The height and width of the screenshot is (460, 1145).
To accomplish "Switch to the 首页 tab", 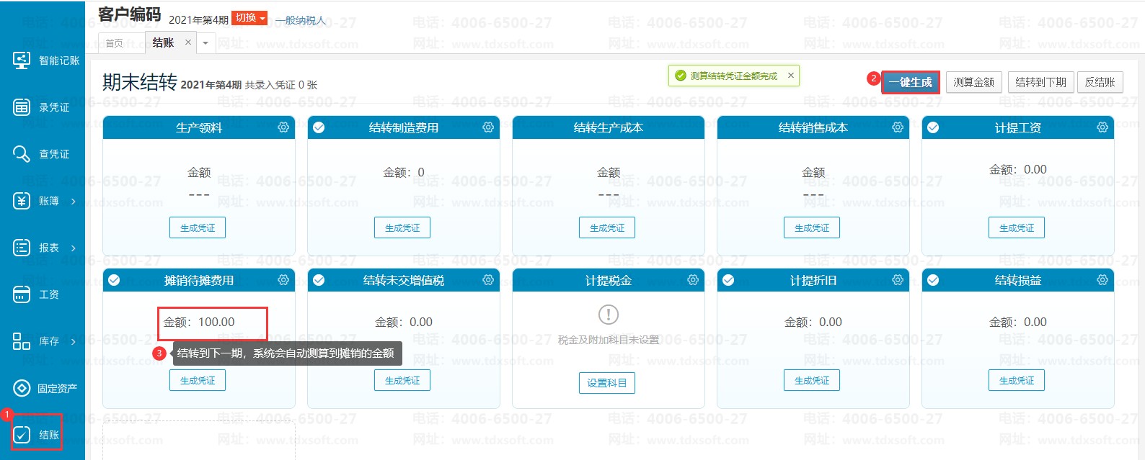I will point(115,43).
